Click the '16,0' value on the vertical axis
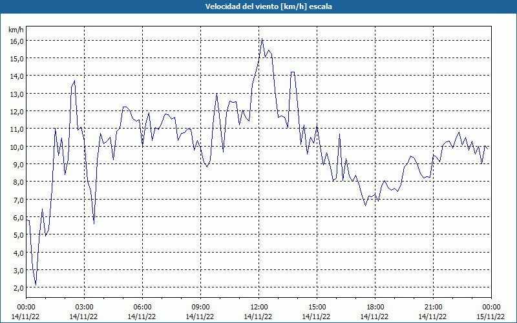Viewport: 517px width, 323px height. tap(17, 41)
